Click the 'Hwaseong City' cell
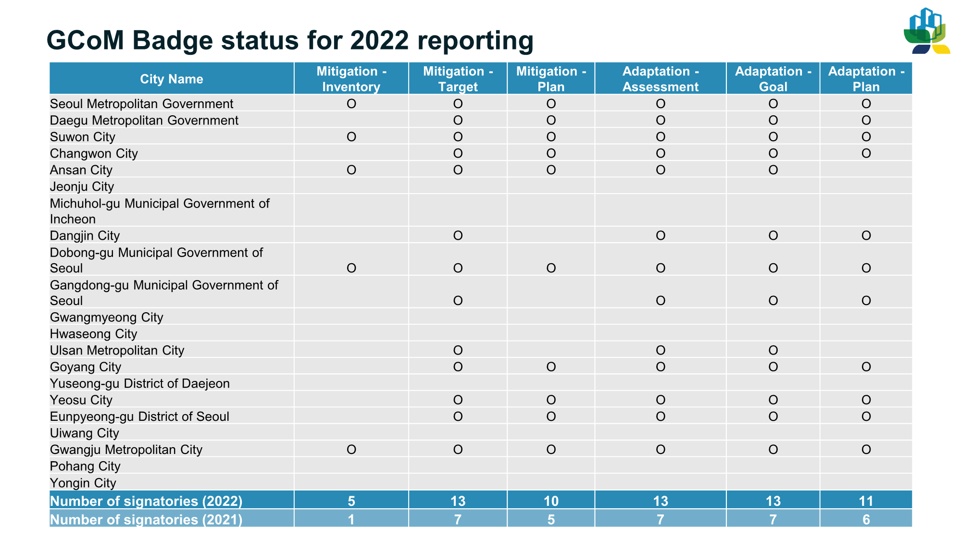The width and height of the screenshot is (961, 551). [x=172, y=333]
